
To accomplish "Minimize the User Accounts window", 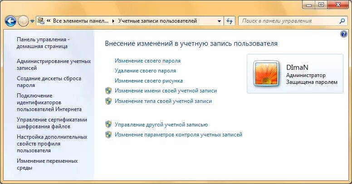I will [309, 4].
